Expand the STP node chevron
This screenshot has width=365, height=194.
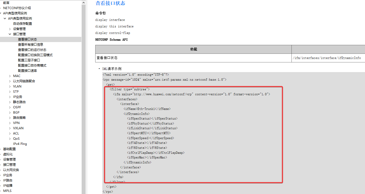10,92
